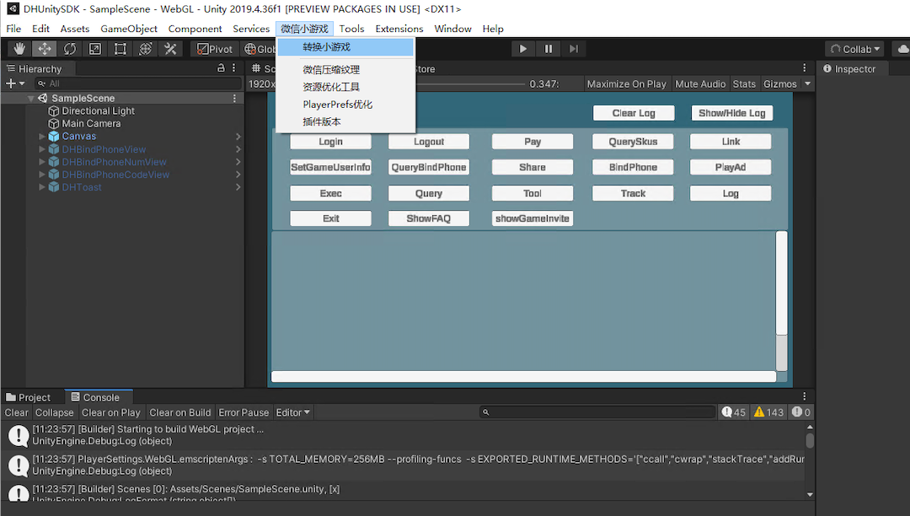Toggle the Console warnings filter (143)
This screenshot has height=516, width=910.
(769, 412)
